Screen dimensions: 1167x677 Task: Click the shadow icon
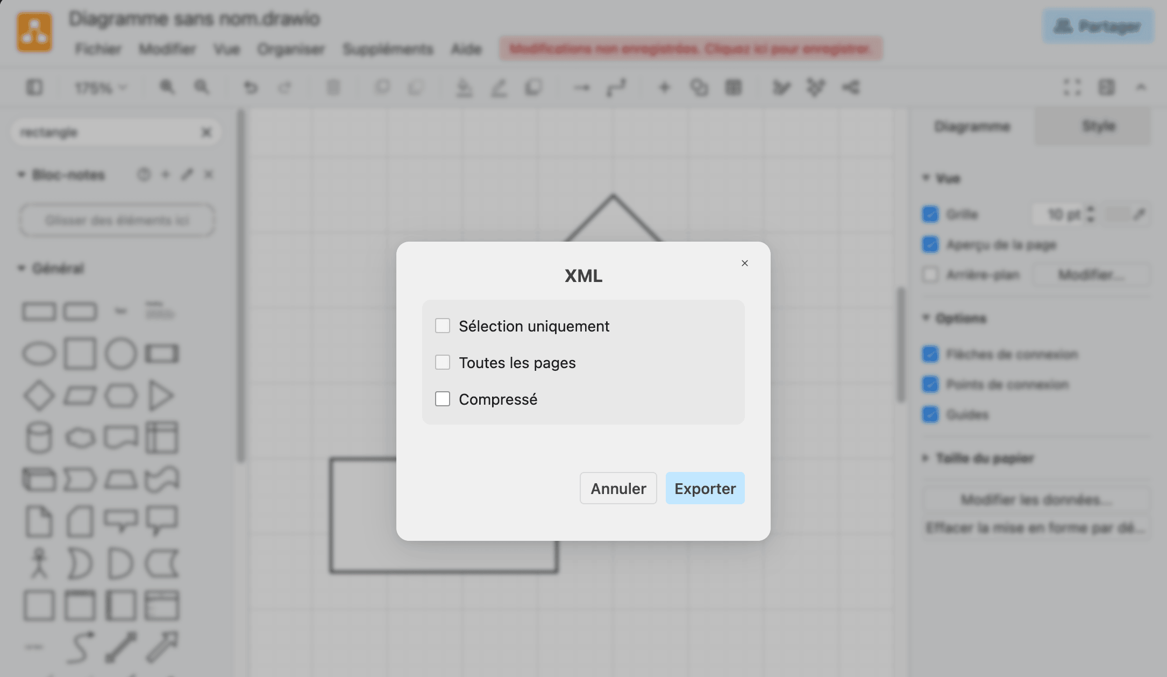(x=533, y=87)
